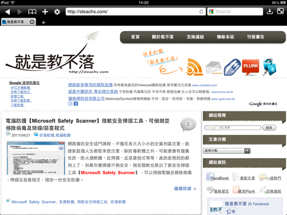The image size is (287, 215).
Task: Expand the 選擇分類 category dropdown
Action: pyautogui.click(x=226, y=150)
